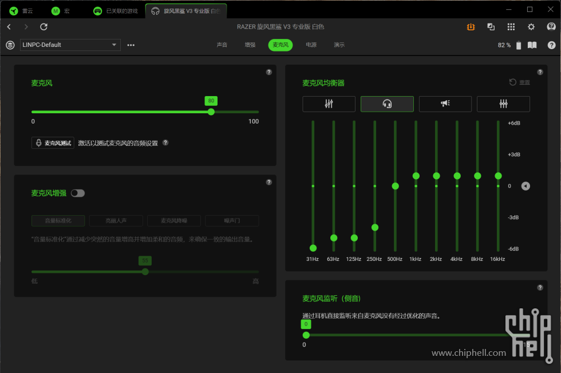Refresh the page with the reload icon
The width and height of the screenshot is (561, 373).
[44, 27]
